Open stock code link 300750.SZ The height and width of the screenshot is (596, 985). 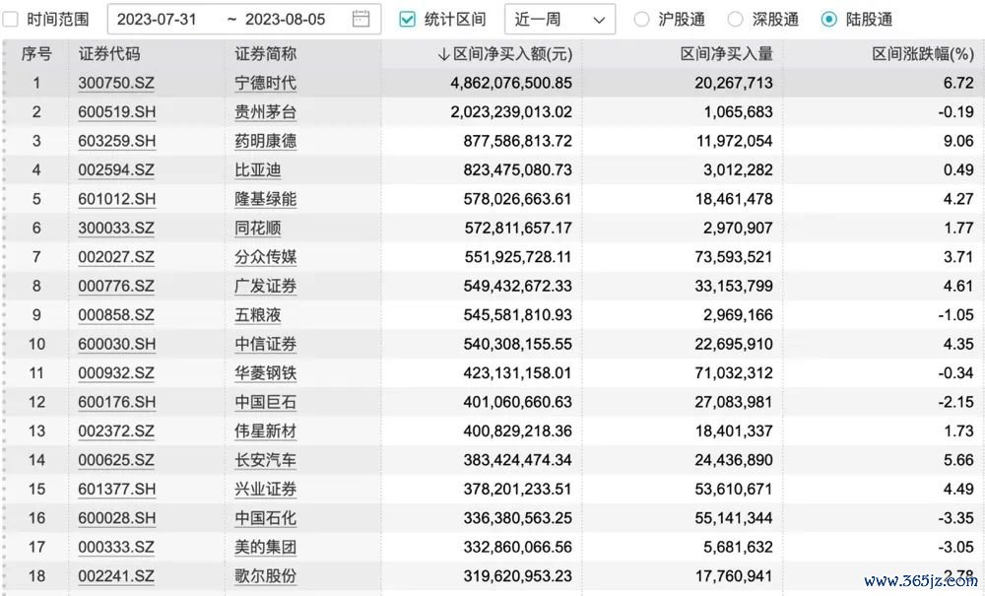coord(116,84)
